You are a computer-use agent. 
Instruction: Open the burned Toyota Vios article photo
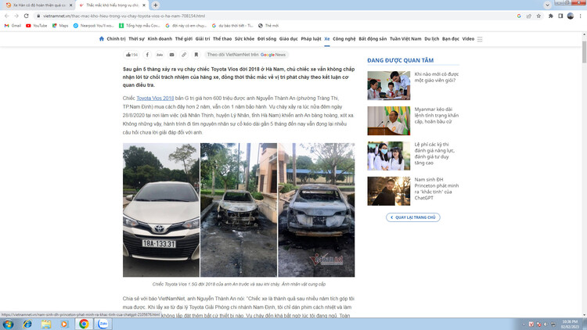pyautogui.click(x=239, y=210)
